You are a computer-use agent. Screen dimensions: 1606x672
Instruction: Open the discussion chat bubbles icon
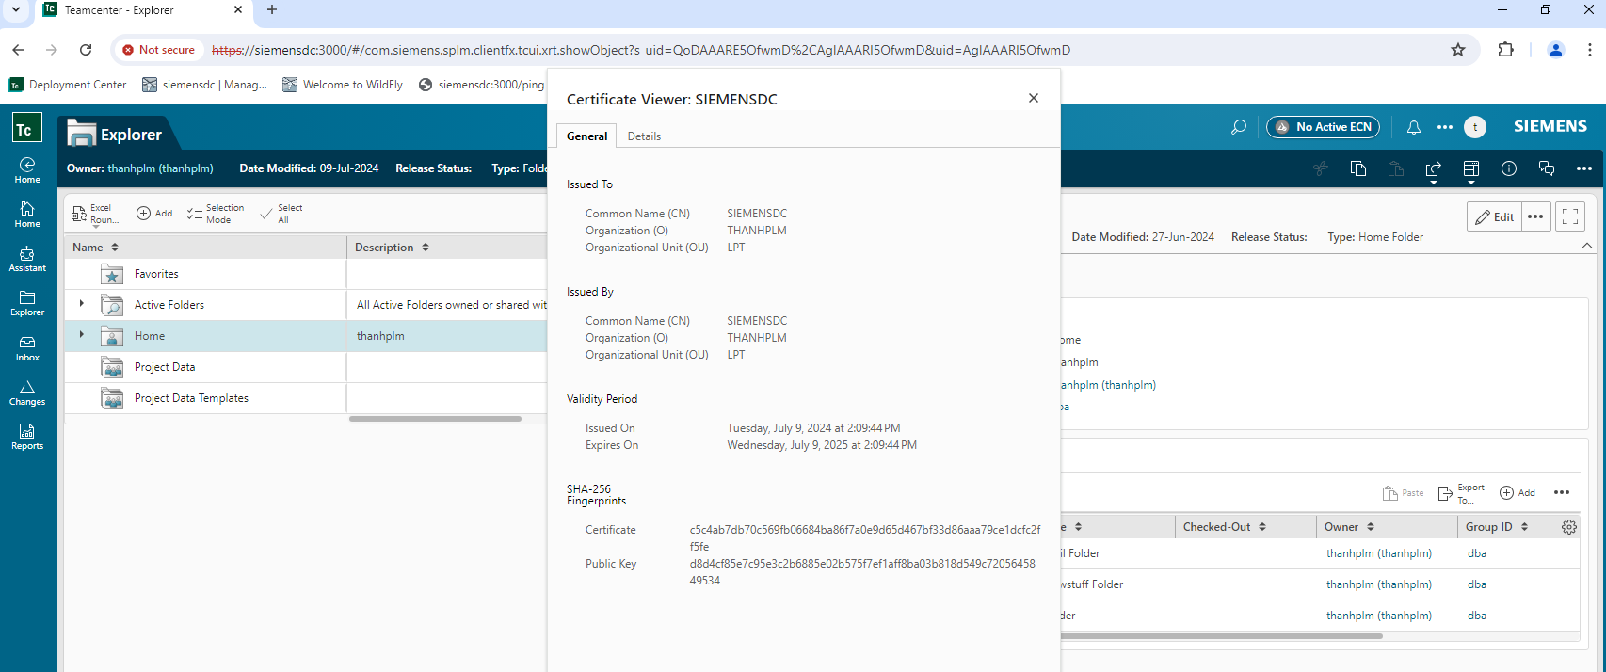tap(1547, 168)
